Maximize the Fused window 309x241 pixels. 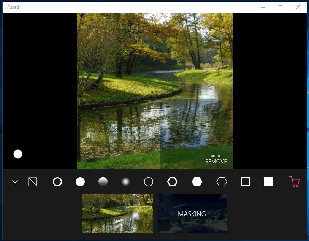click(x=280, y=7)
